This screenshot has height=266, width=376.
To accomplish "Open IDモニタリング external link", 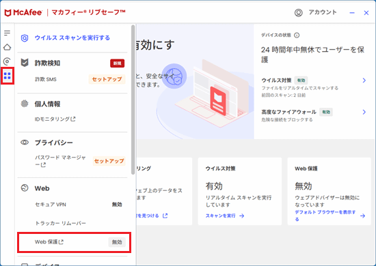I will click(55, 119).
